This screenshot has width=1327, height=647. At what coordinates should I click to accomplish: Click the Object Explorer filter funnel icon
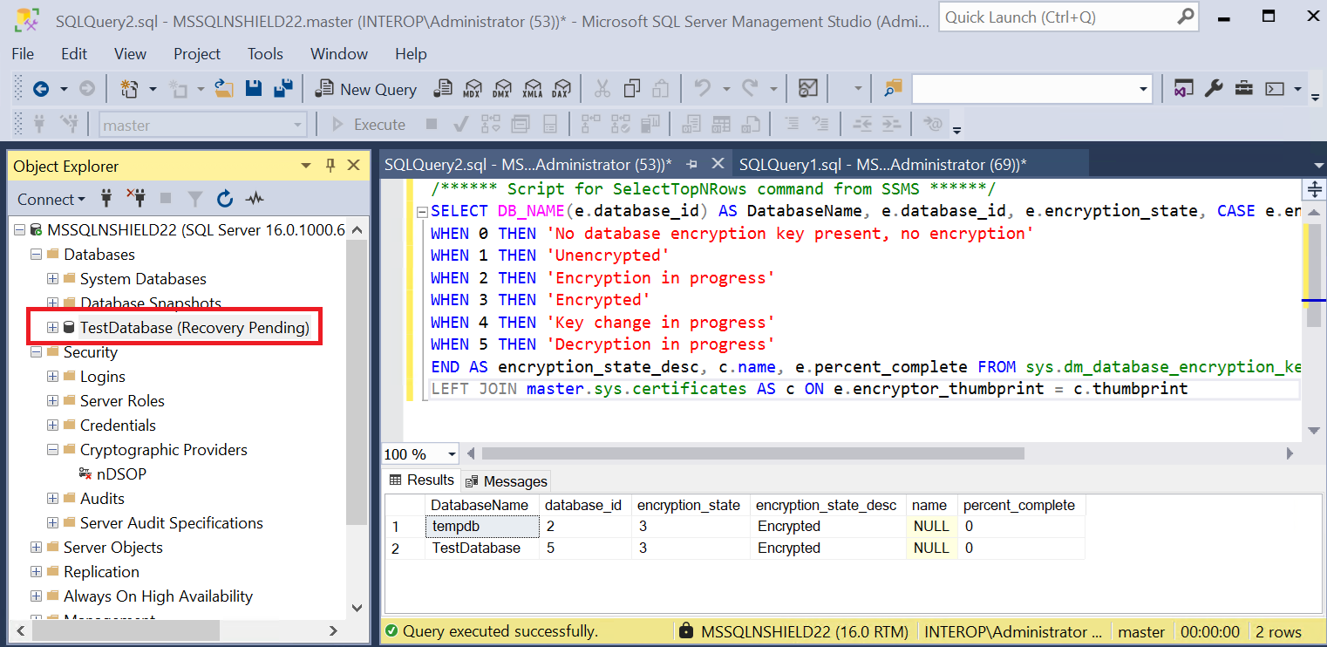[x=195, y=199]
